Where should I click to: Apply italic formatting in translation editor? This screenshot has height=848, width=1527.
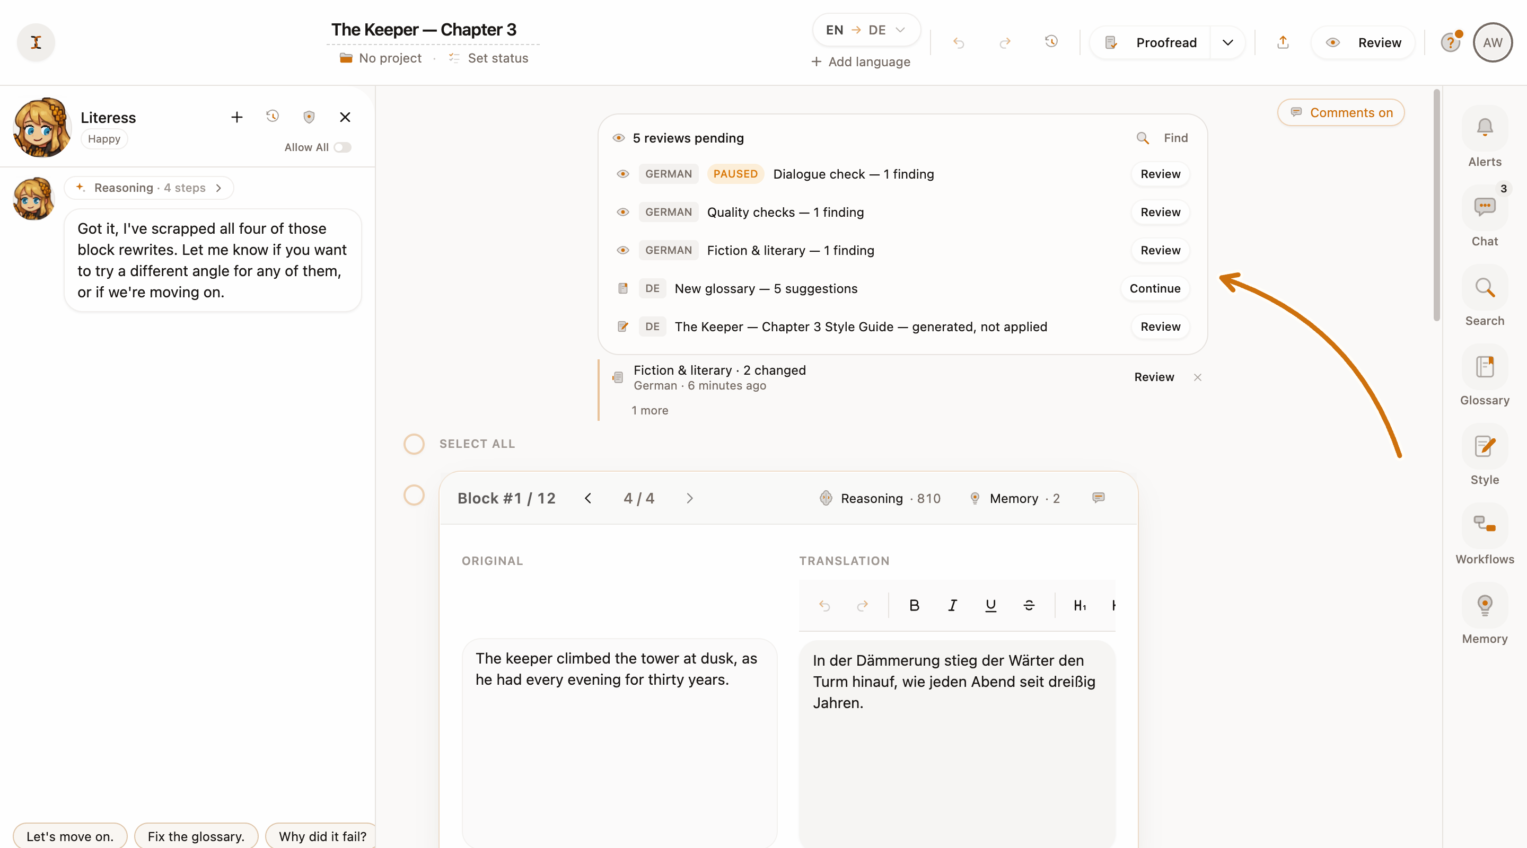point(952,605)
